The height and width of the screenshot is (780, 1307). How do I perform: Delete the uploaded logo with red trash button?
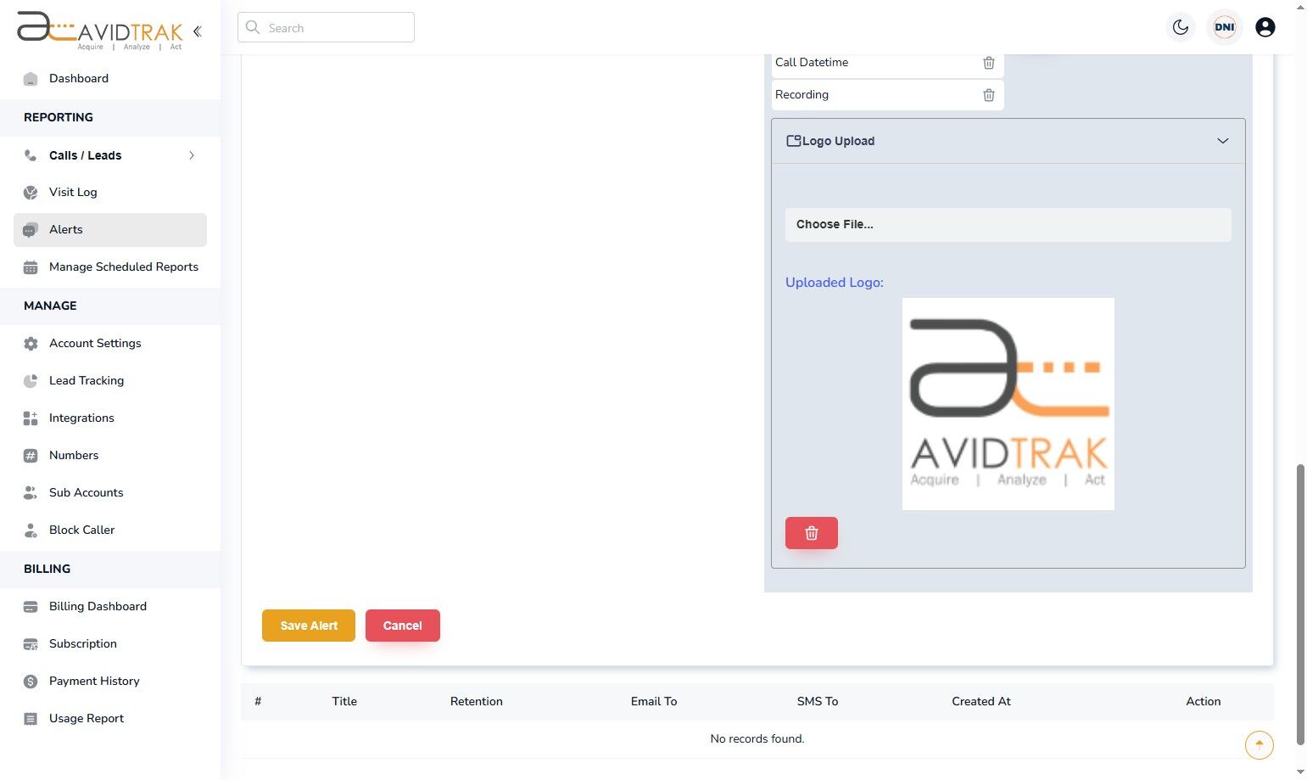click(812, 533)
